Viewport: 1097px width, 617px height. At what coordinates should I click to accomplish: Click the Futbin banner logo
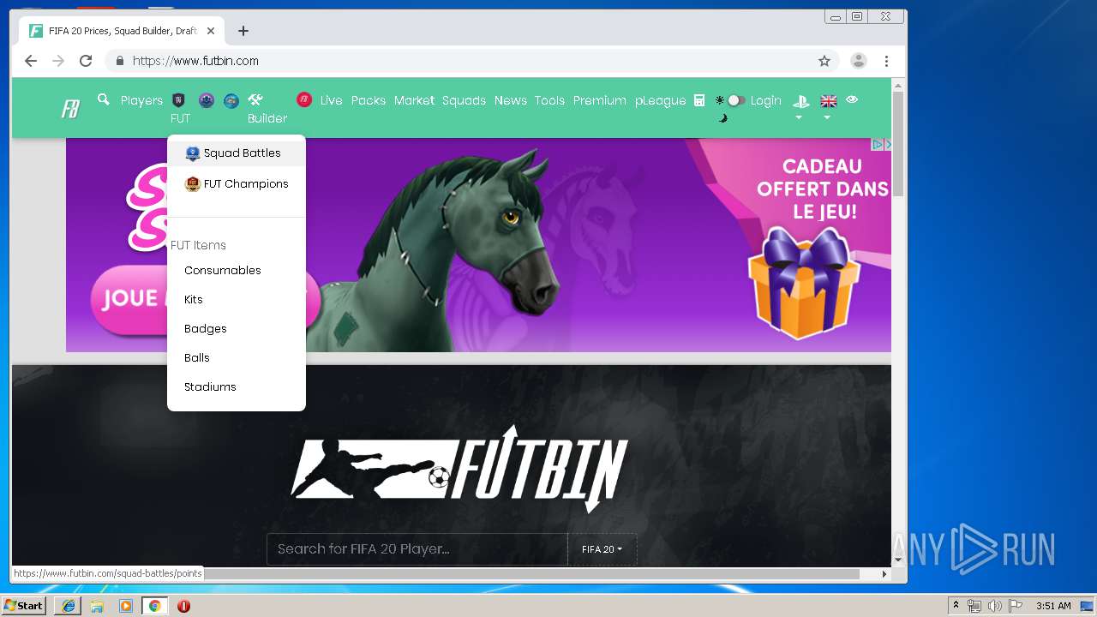coord(460,468)
